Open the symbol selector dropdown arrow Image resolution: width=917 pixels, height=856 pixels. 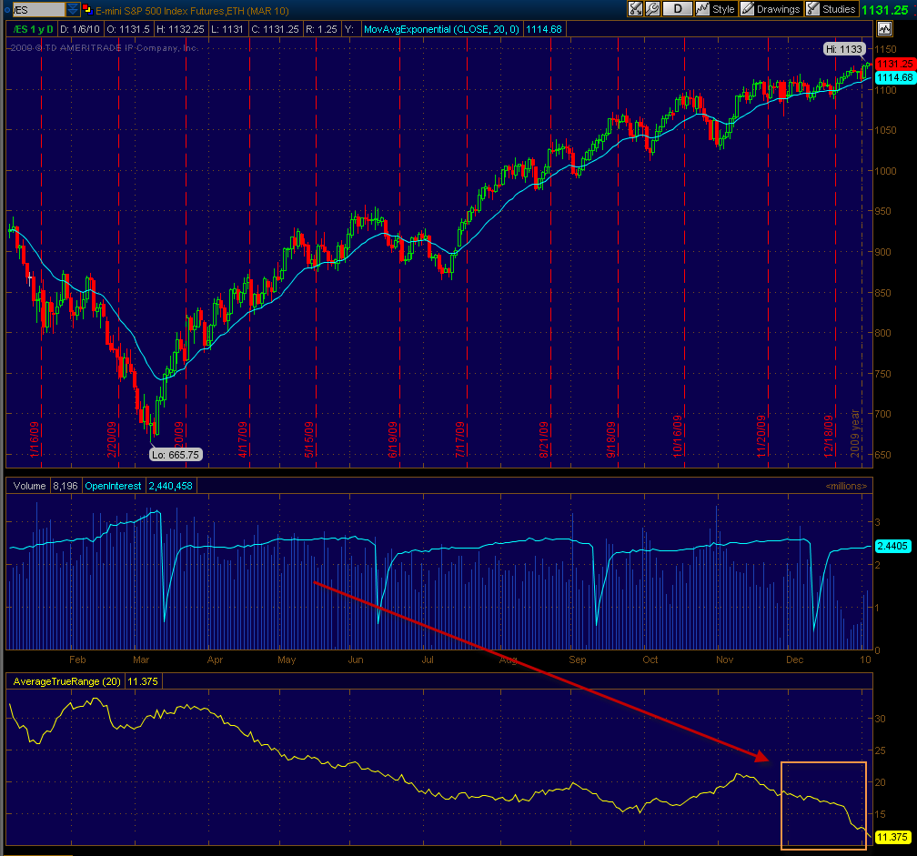[x=73, y=9]
